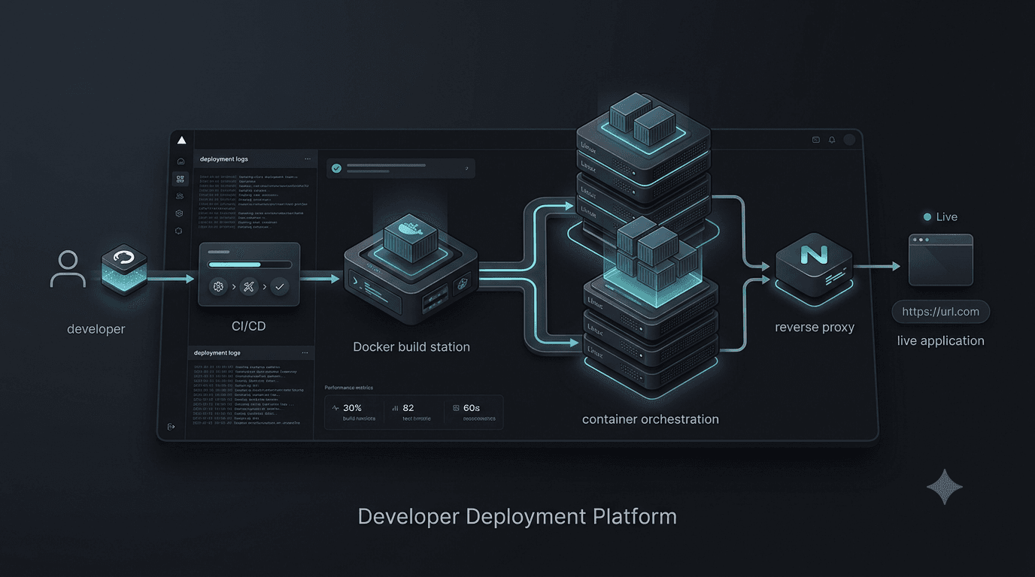Viewport: 1035px width, 577px height.
Task: Click the 'developer' label under person icon
Action: pyautogui.click(x=96, y=329)
